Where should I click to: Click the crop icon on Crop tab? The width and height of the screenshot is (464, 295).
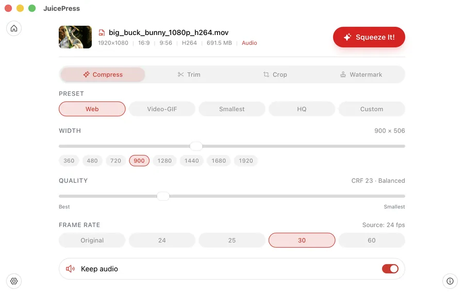[x=266, y=75]
